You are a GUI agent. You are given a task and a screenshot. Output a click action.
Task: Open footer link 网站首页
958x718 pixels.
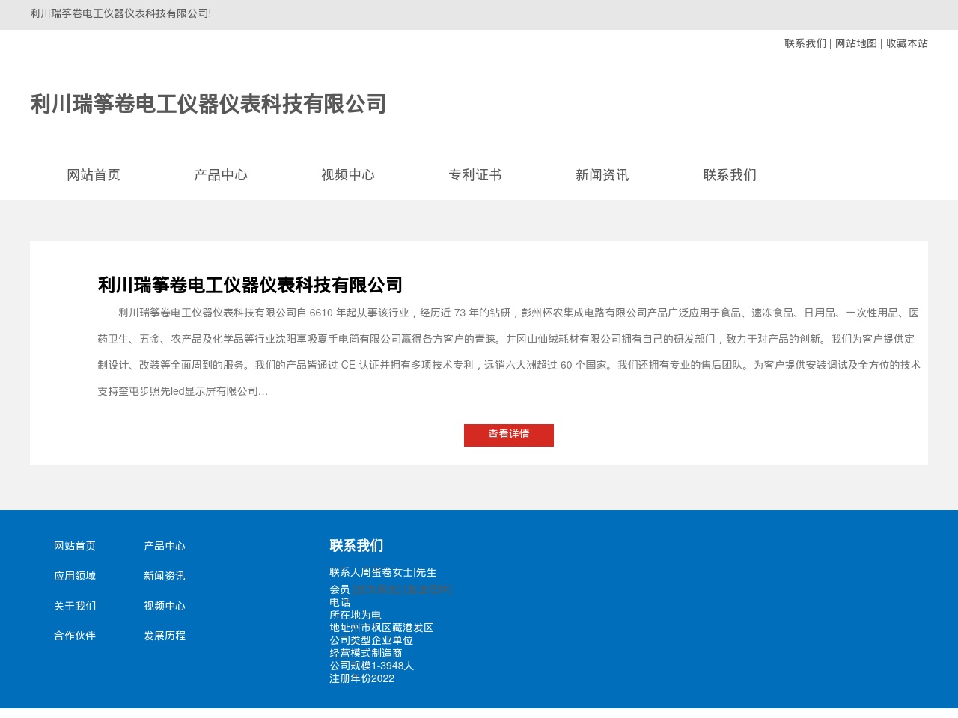(x=75, y=546)
